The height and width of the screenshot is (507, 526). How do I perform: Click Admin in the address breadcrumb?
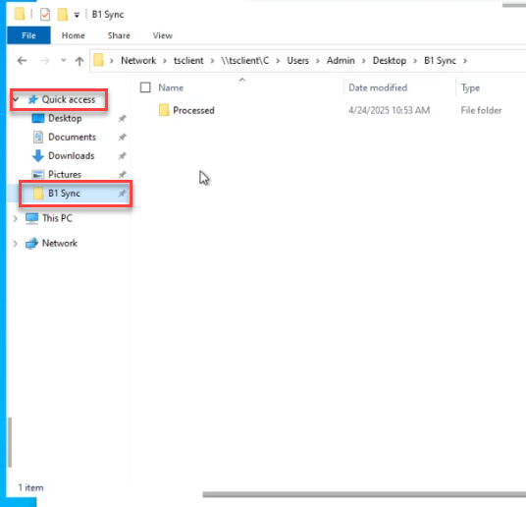(341, 61)
